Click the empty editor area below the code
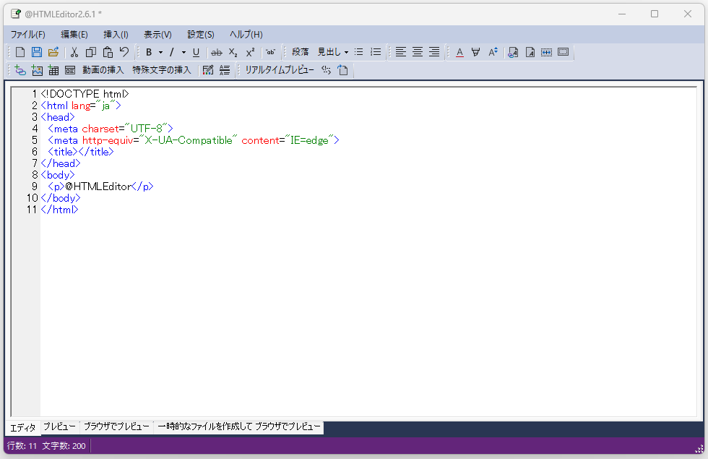The width and height of the screenshot is (708, 459). click(368, 317)
